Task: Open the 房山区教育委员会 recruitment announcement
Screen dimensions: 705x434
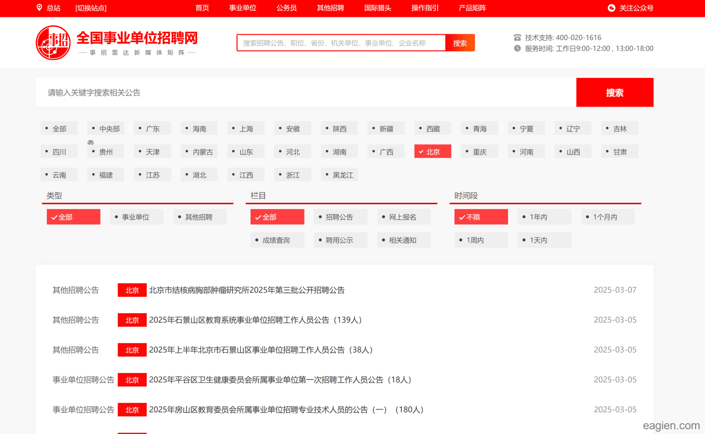Action: point(286,410)
